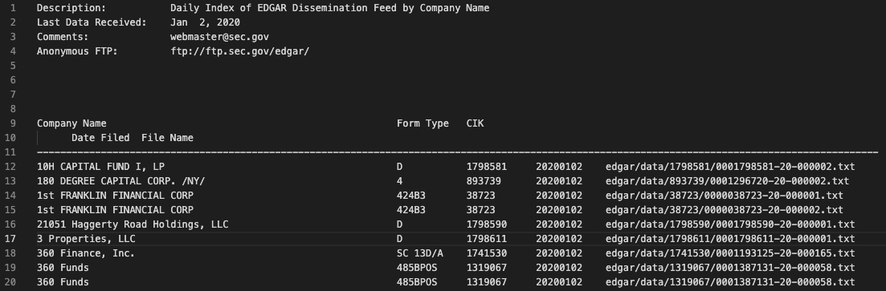
Task: Click CIK value 1798611
Action: pos(487,239)
